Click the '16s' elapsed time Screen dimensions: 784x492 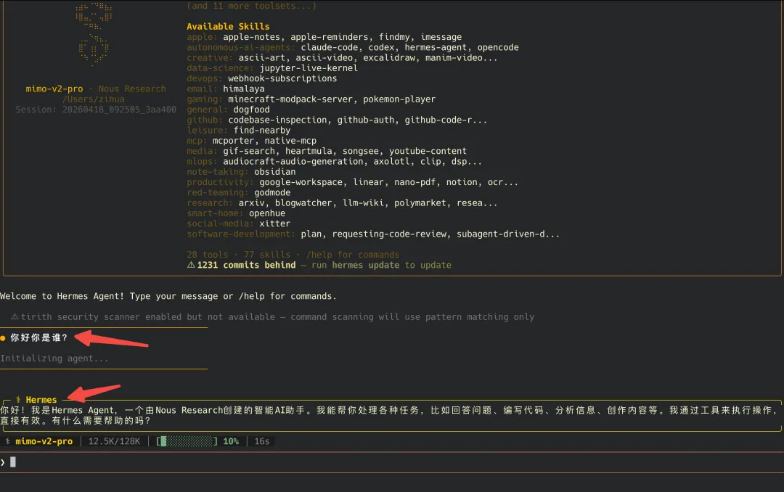(262, 441)
